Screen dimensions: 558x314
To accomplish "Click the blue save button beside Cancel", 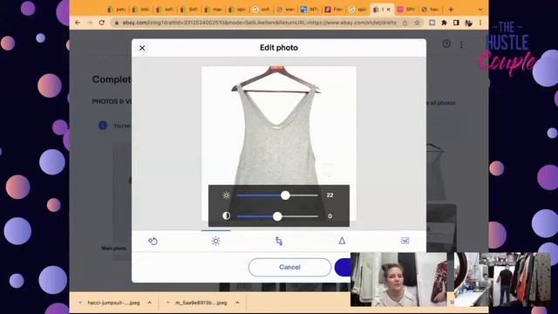I will pos(343,268).
